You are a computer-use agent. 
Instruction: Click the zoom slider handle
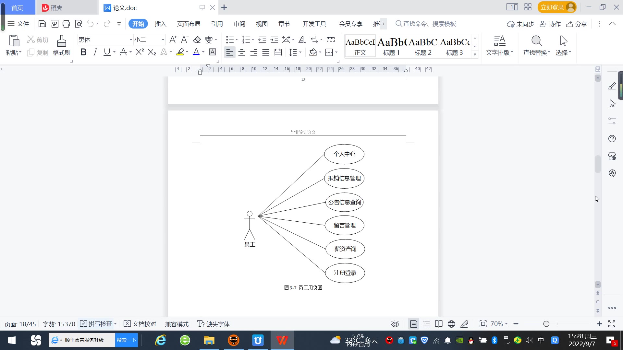546,324
